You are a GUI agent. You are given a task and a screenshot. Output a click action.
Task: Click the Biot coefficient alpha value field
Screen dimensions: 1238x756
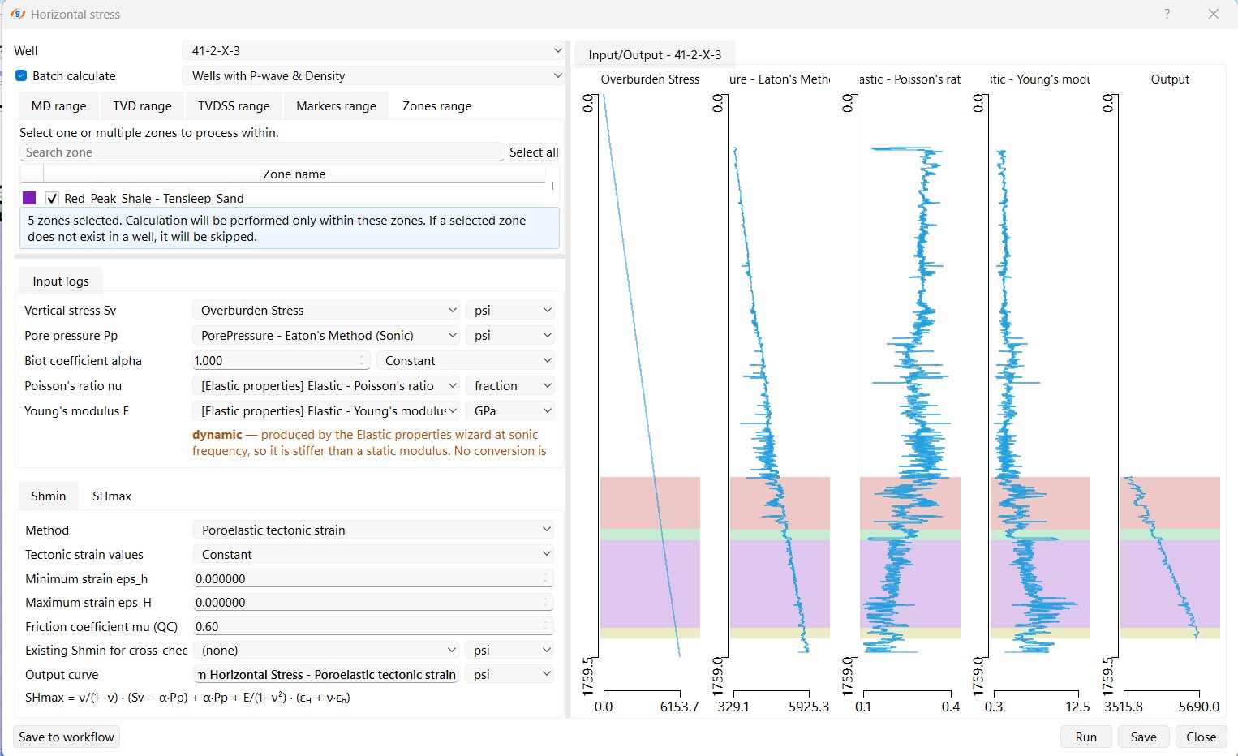[281, 361]
